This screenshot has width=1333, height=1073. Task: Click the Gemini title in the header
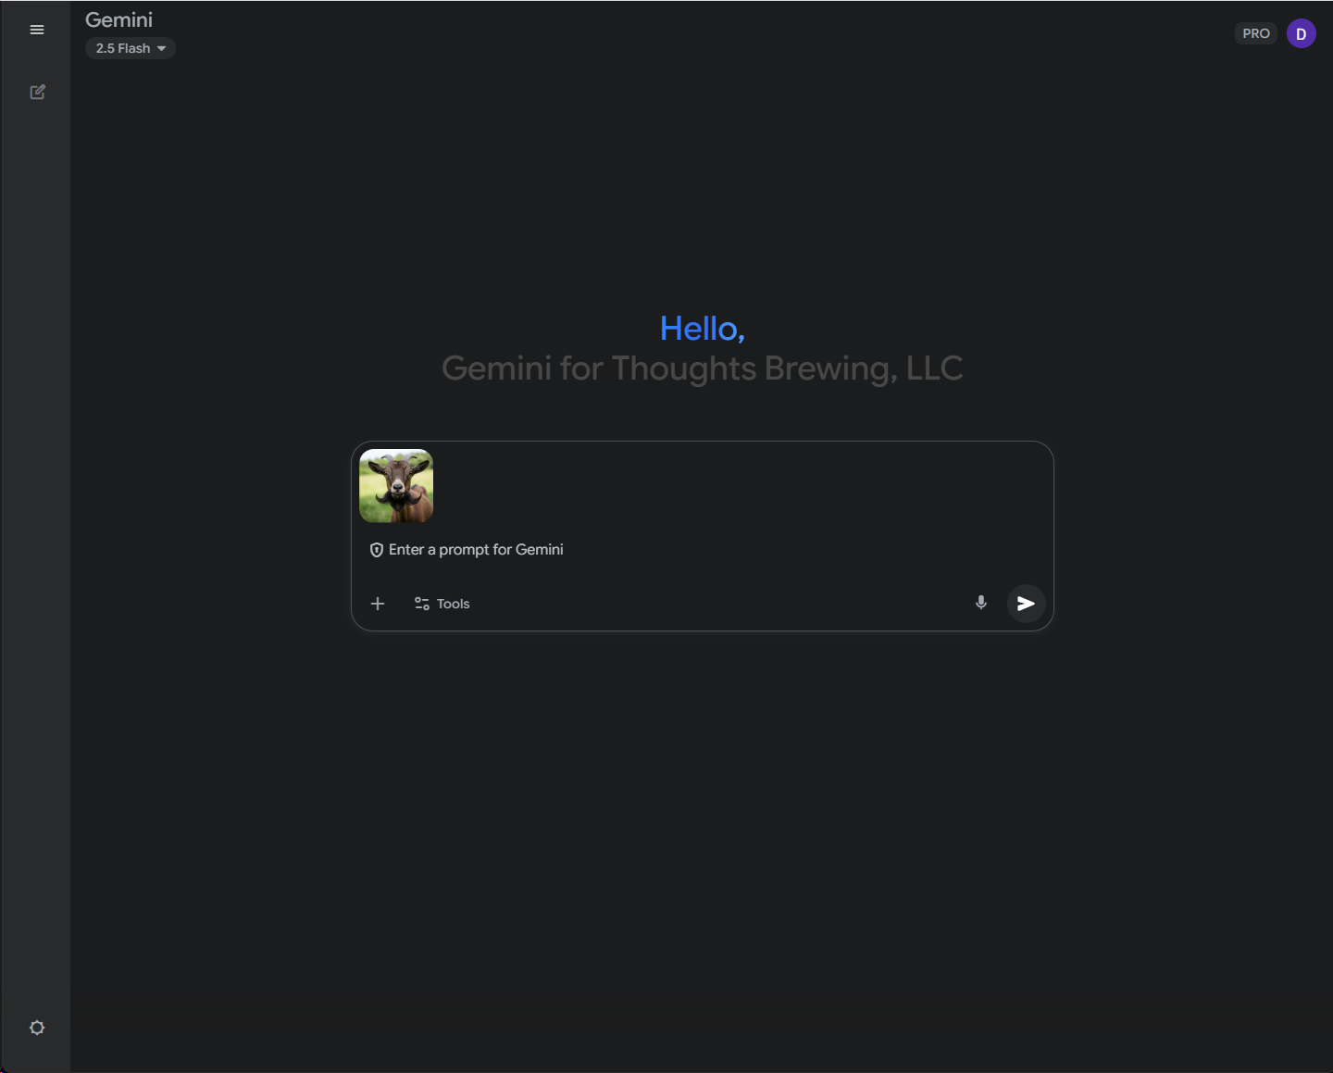[x=118, y=19]
